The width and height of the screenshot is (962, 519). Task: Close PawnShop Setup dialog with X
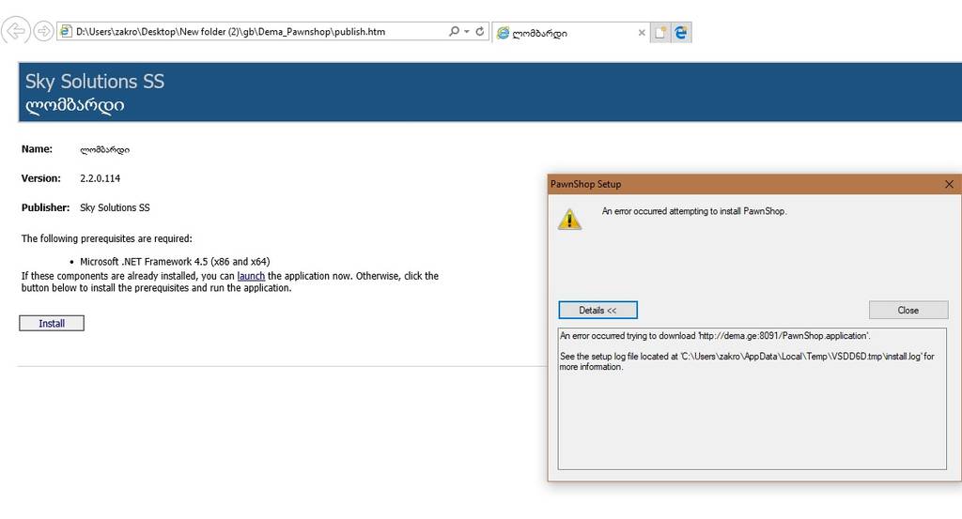point(949,184)
